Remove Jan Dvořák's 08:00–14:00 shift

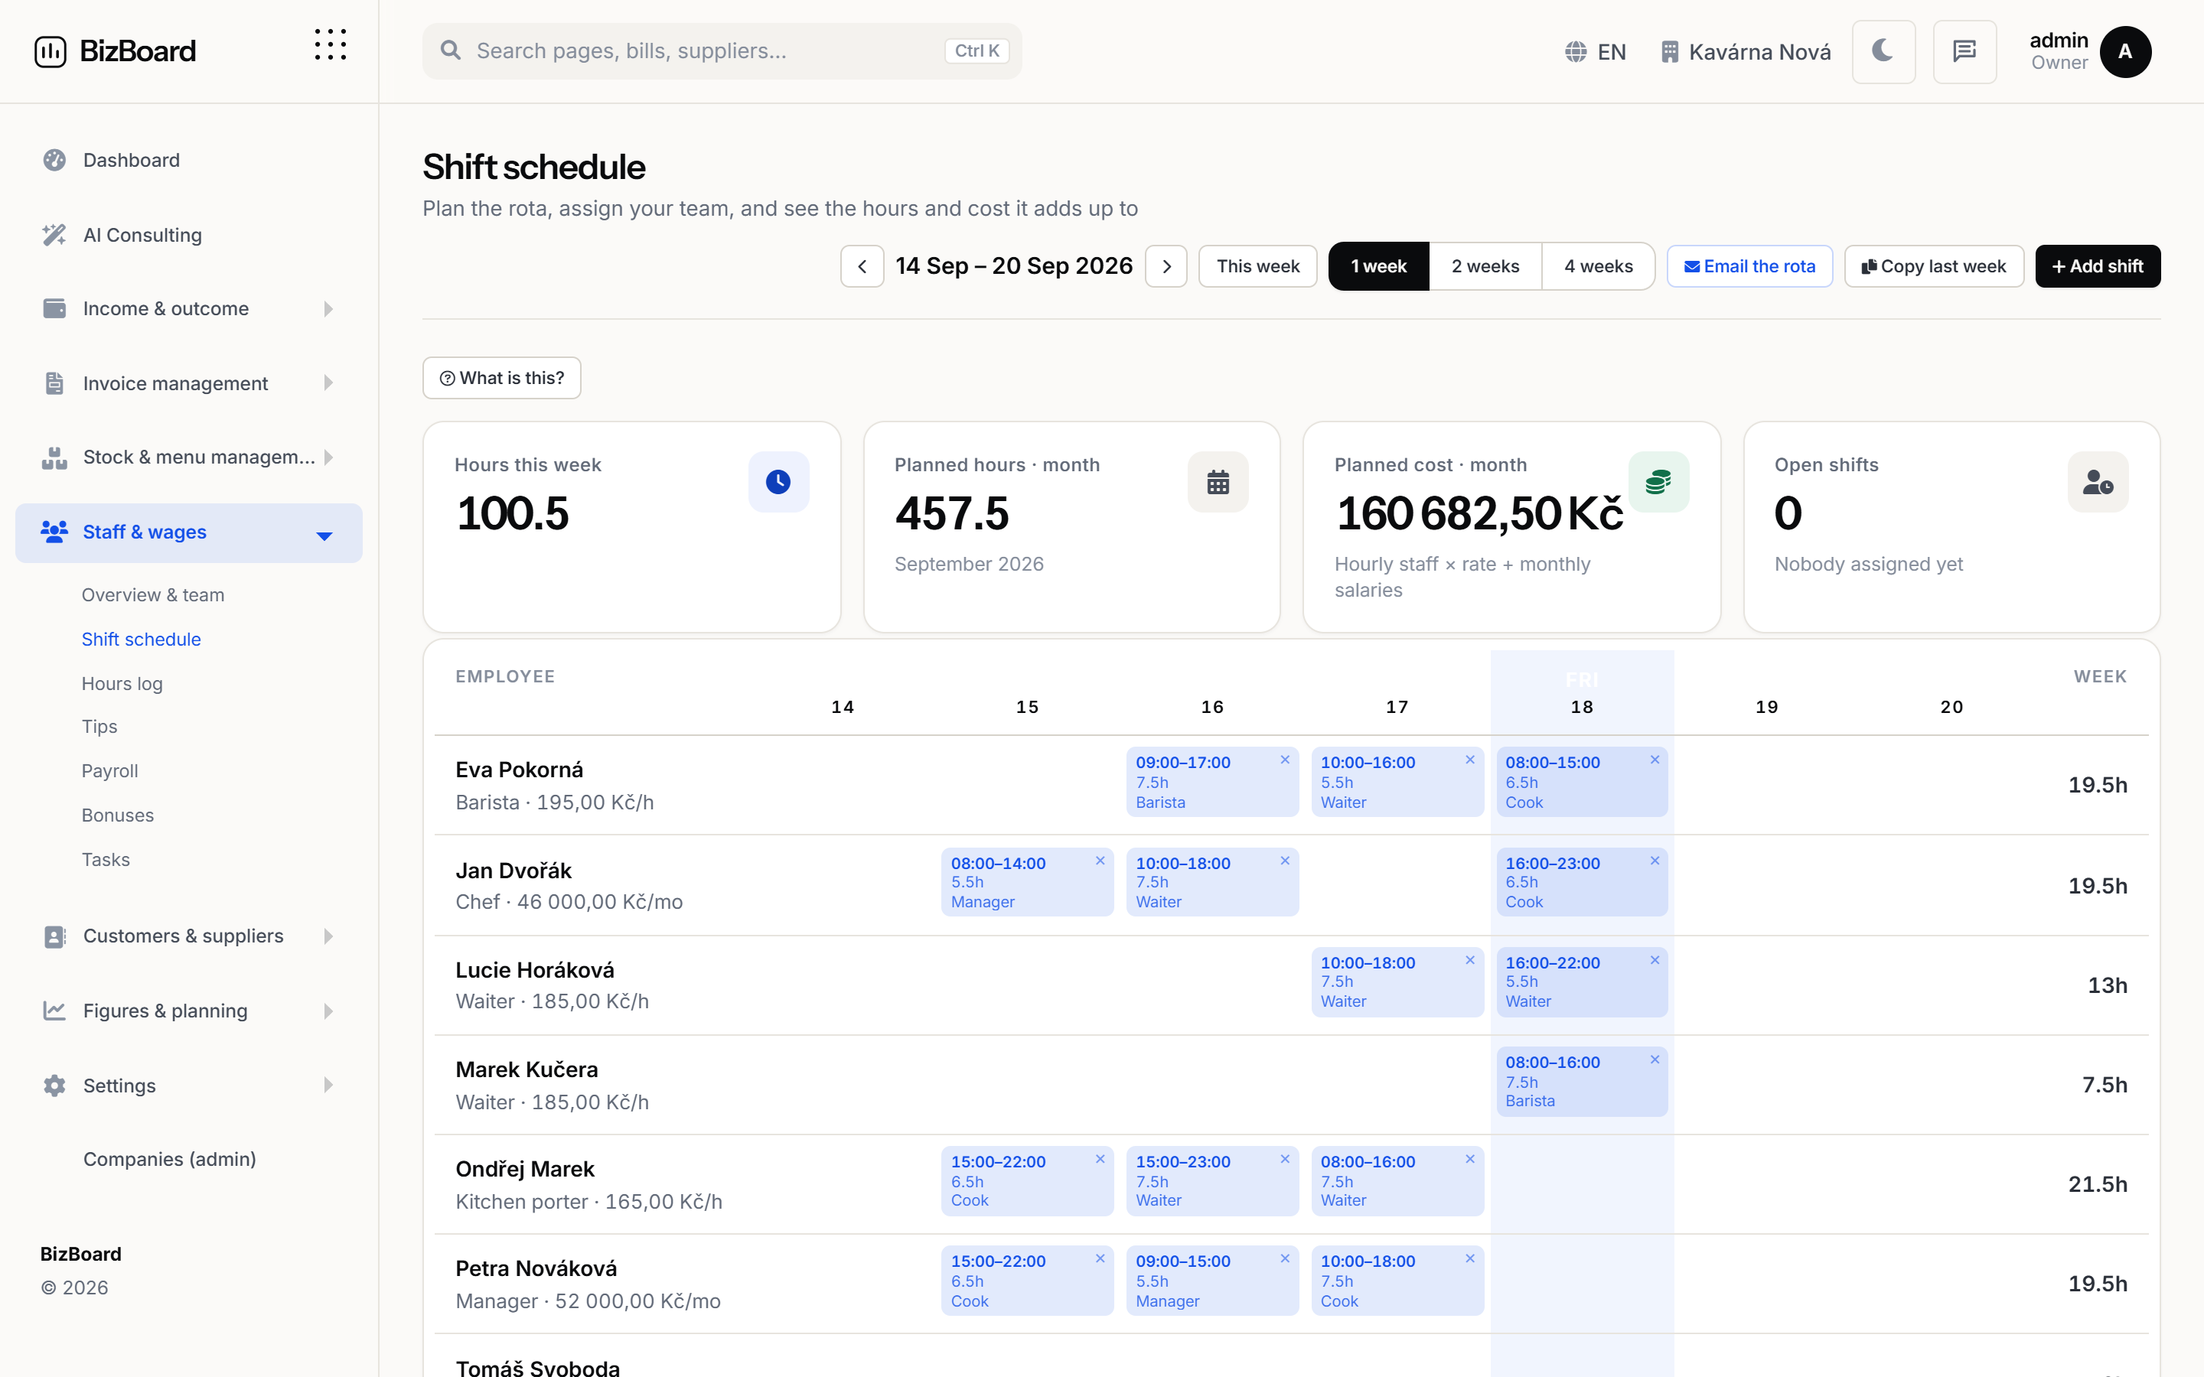pos(1100,861)
